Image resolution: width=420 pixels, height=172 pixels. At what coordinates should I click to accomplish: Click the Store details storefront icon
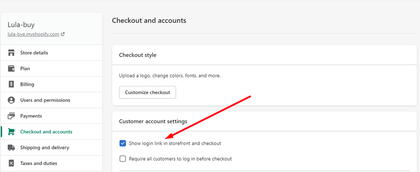point(12,53)
